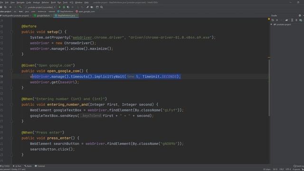Click CRLF line separator in status bar
The image size is (304, 171).
click(281, 170)
